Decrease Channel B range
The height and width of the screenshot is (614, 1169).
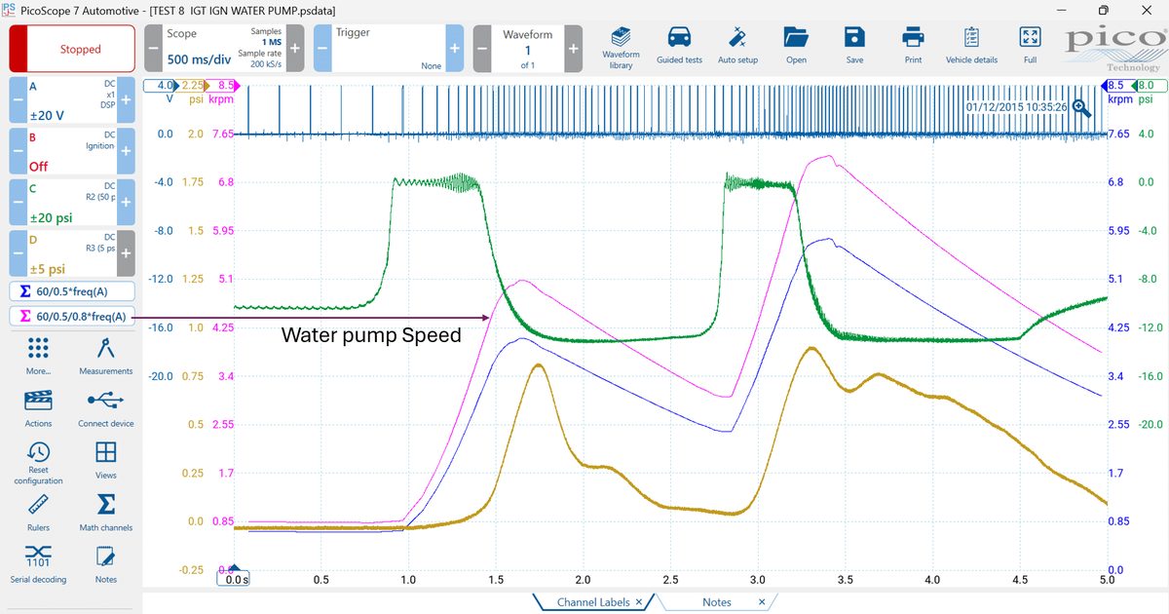[x=18, y=150]
